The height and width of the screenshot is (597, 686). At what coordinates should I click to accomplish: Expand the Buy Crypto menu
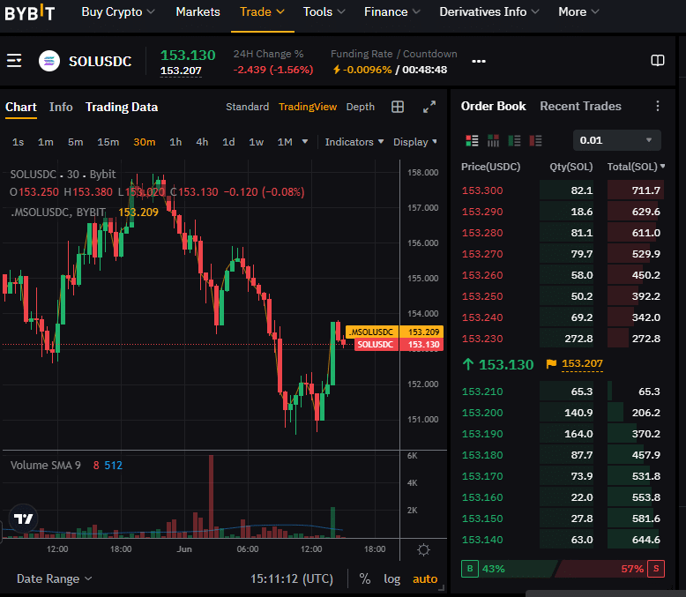(x=118, y=11)
